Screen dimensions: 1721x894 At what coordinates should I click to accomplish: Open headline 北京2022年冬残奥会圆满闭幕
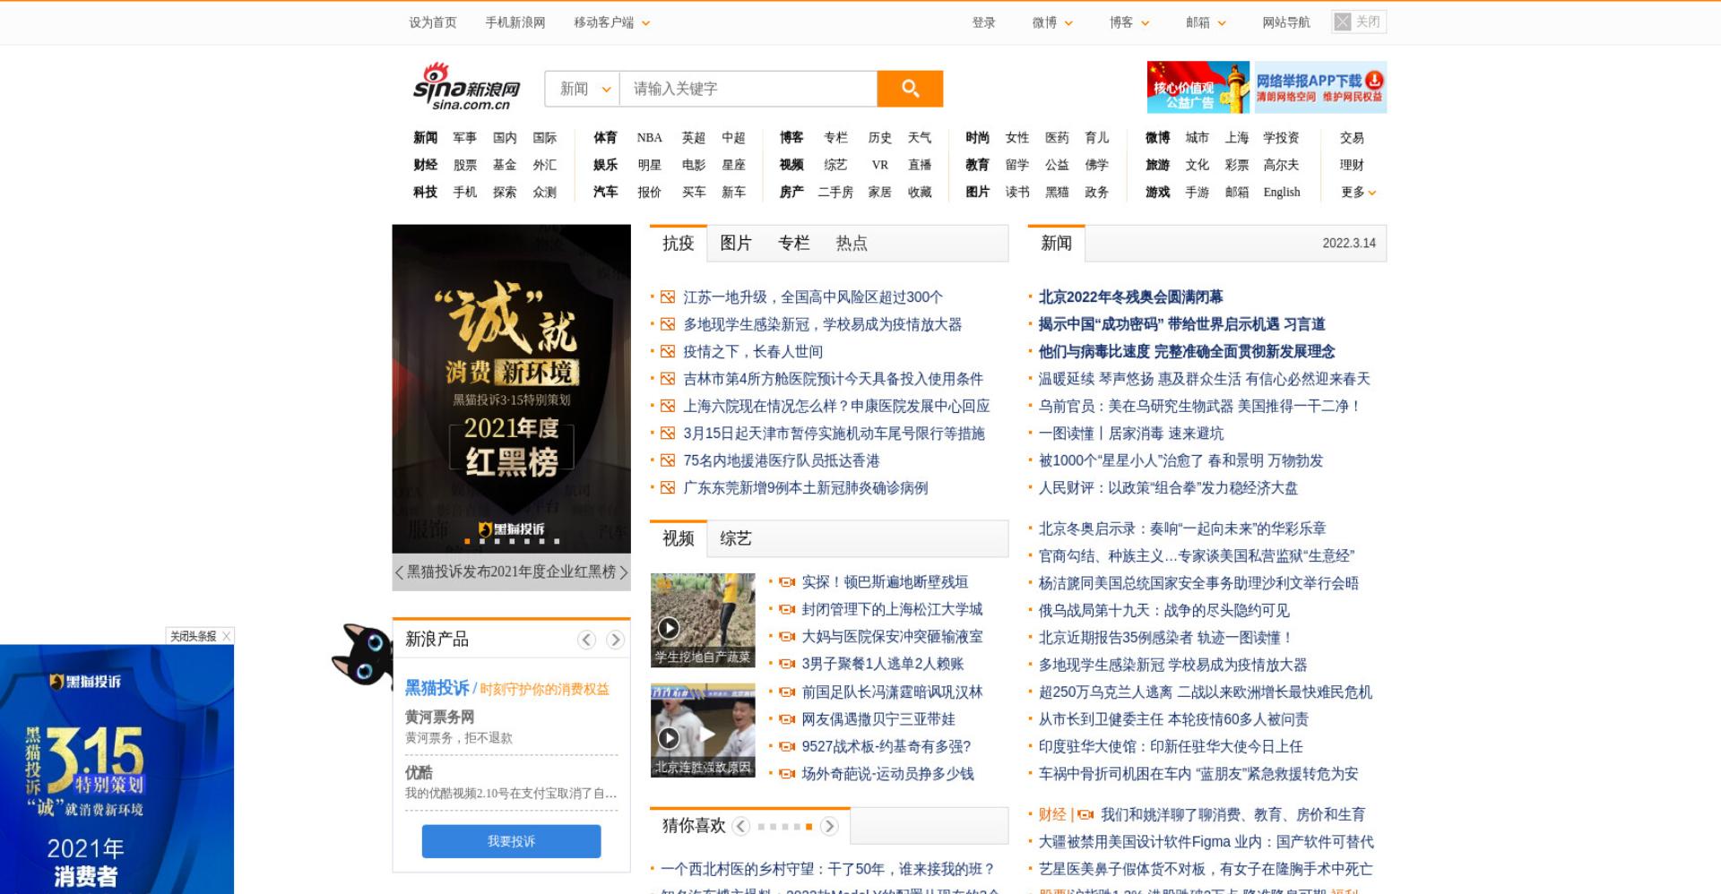pyautogui.click(x=1130, y=297)
